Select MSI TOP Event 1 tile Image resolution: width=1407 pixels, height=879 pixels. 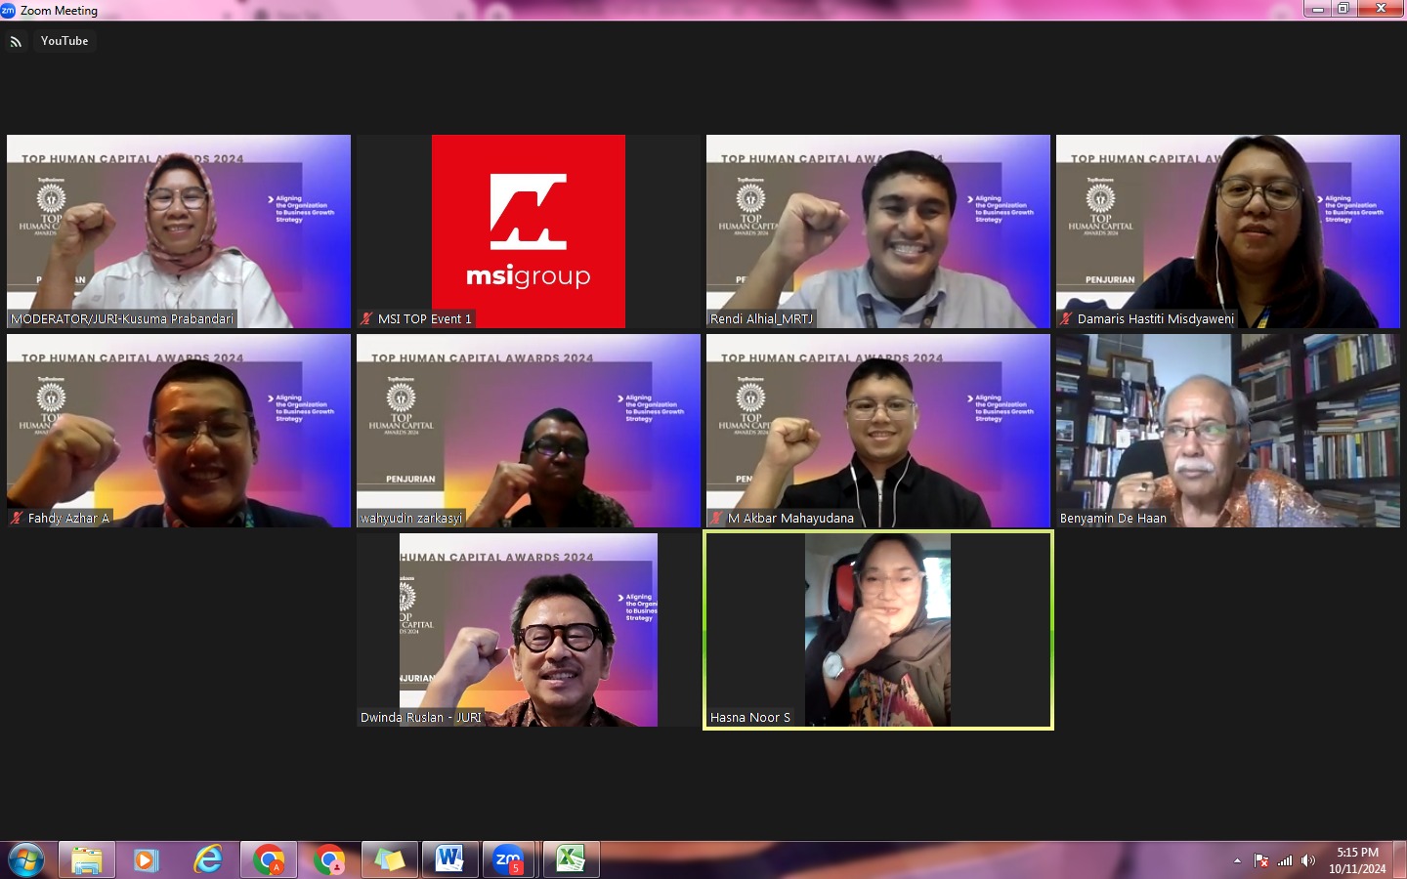pos(529,231)
